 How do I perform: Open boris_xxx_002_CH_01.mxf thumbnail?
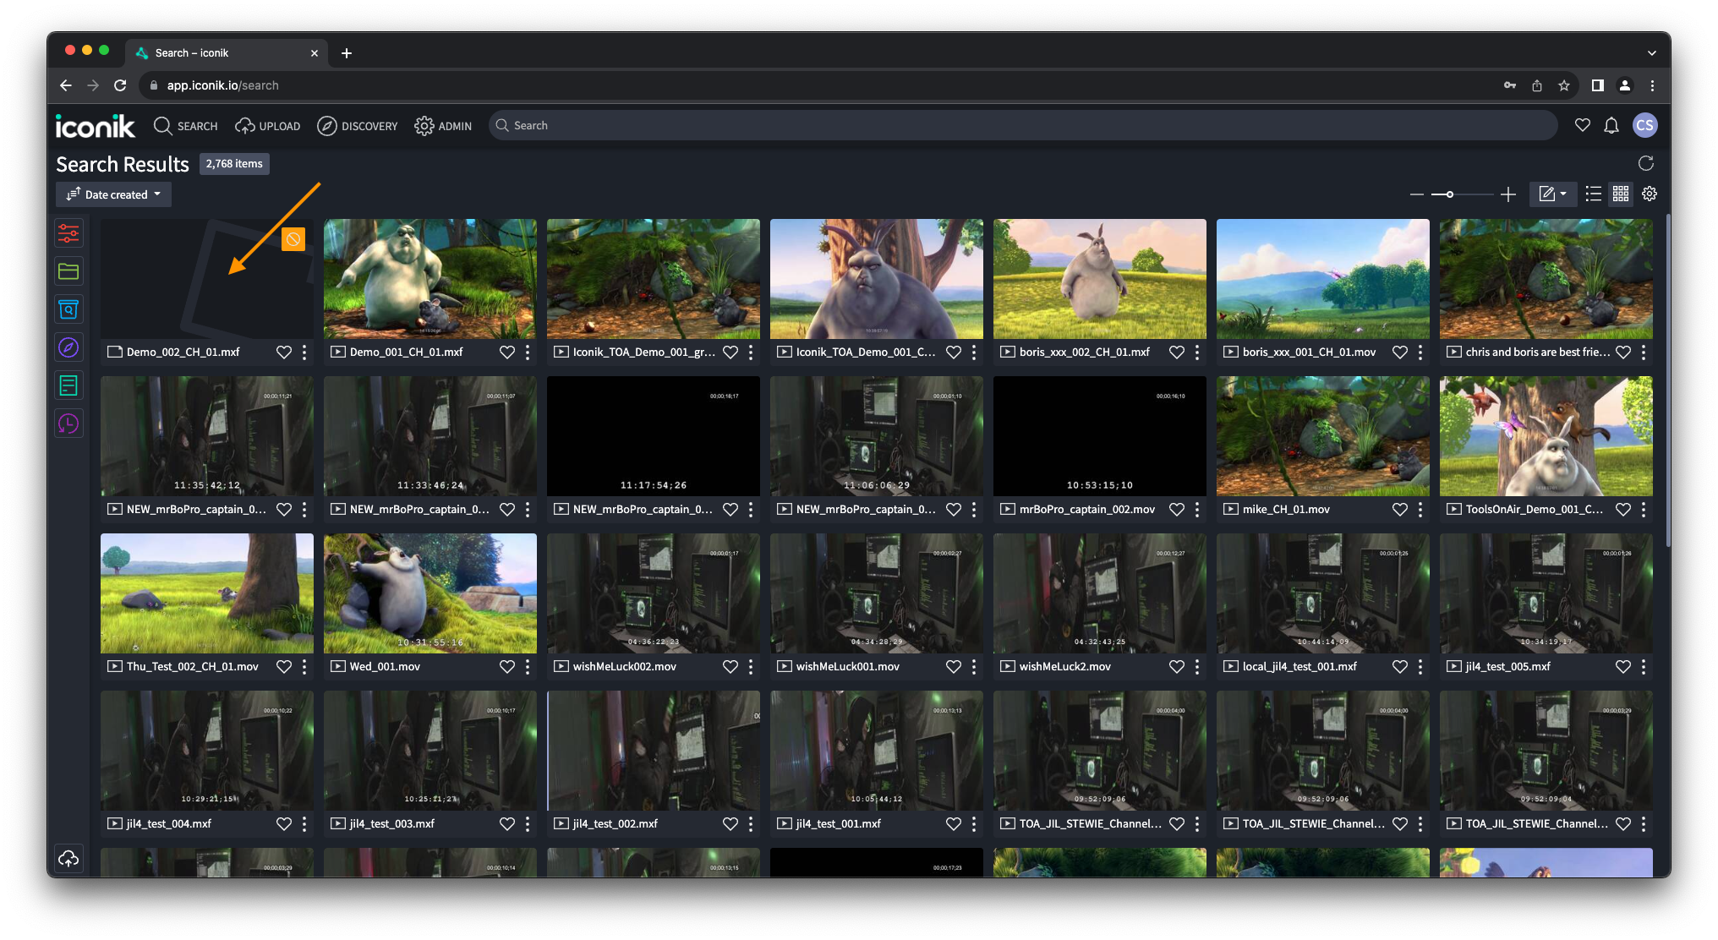[1100, 279]
